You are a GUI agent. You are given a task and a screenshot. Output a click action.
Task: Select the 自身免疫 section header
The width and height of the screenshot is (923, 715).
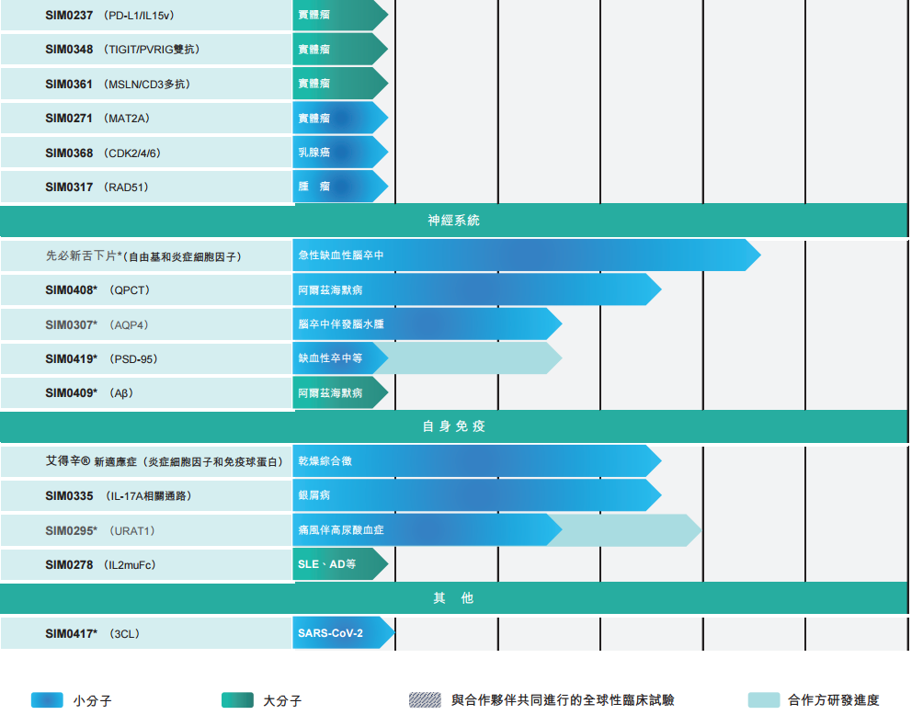(x=454, y=426)
